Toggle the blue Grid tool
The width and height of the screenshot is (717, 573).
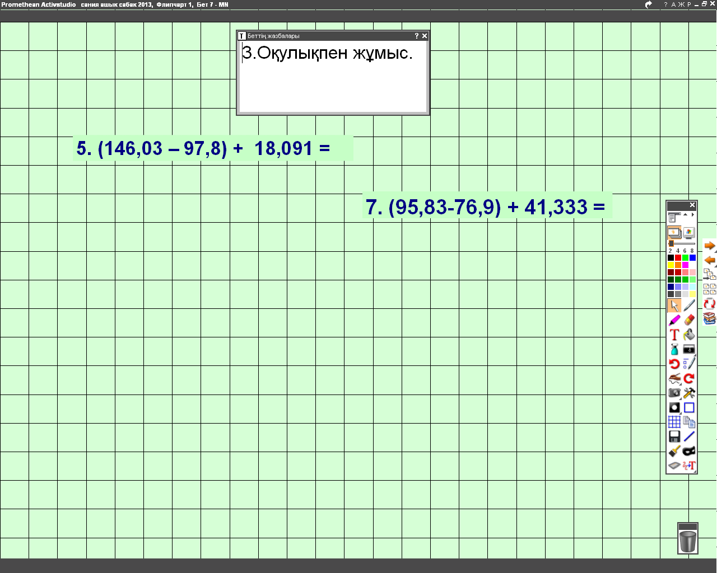pyautogui.click(x=674, y=422)
